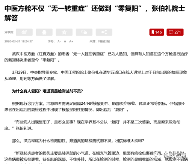
Task: Share article to Weibo
Action: tap(24, 32)
